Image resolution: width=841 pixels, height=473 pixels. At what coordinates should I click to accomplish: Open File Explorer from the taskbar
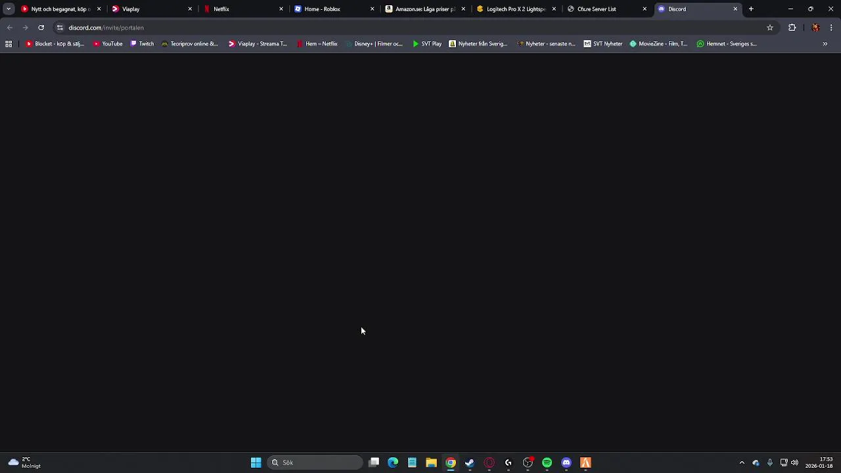[431, 462]
